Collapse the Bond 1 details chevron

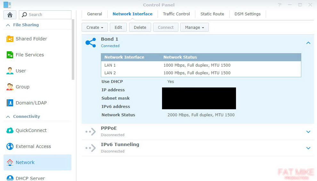pyautogui.click(x=308, y=43)
